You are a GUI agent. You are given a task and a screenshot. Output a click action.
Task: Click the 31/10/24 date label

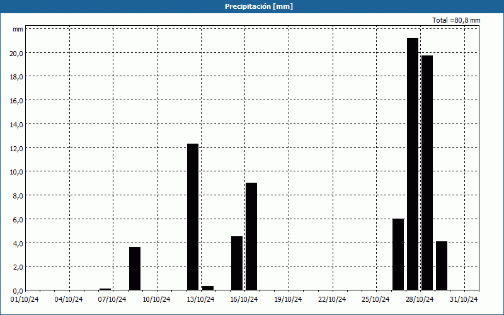[464, 299]
